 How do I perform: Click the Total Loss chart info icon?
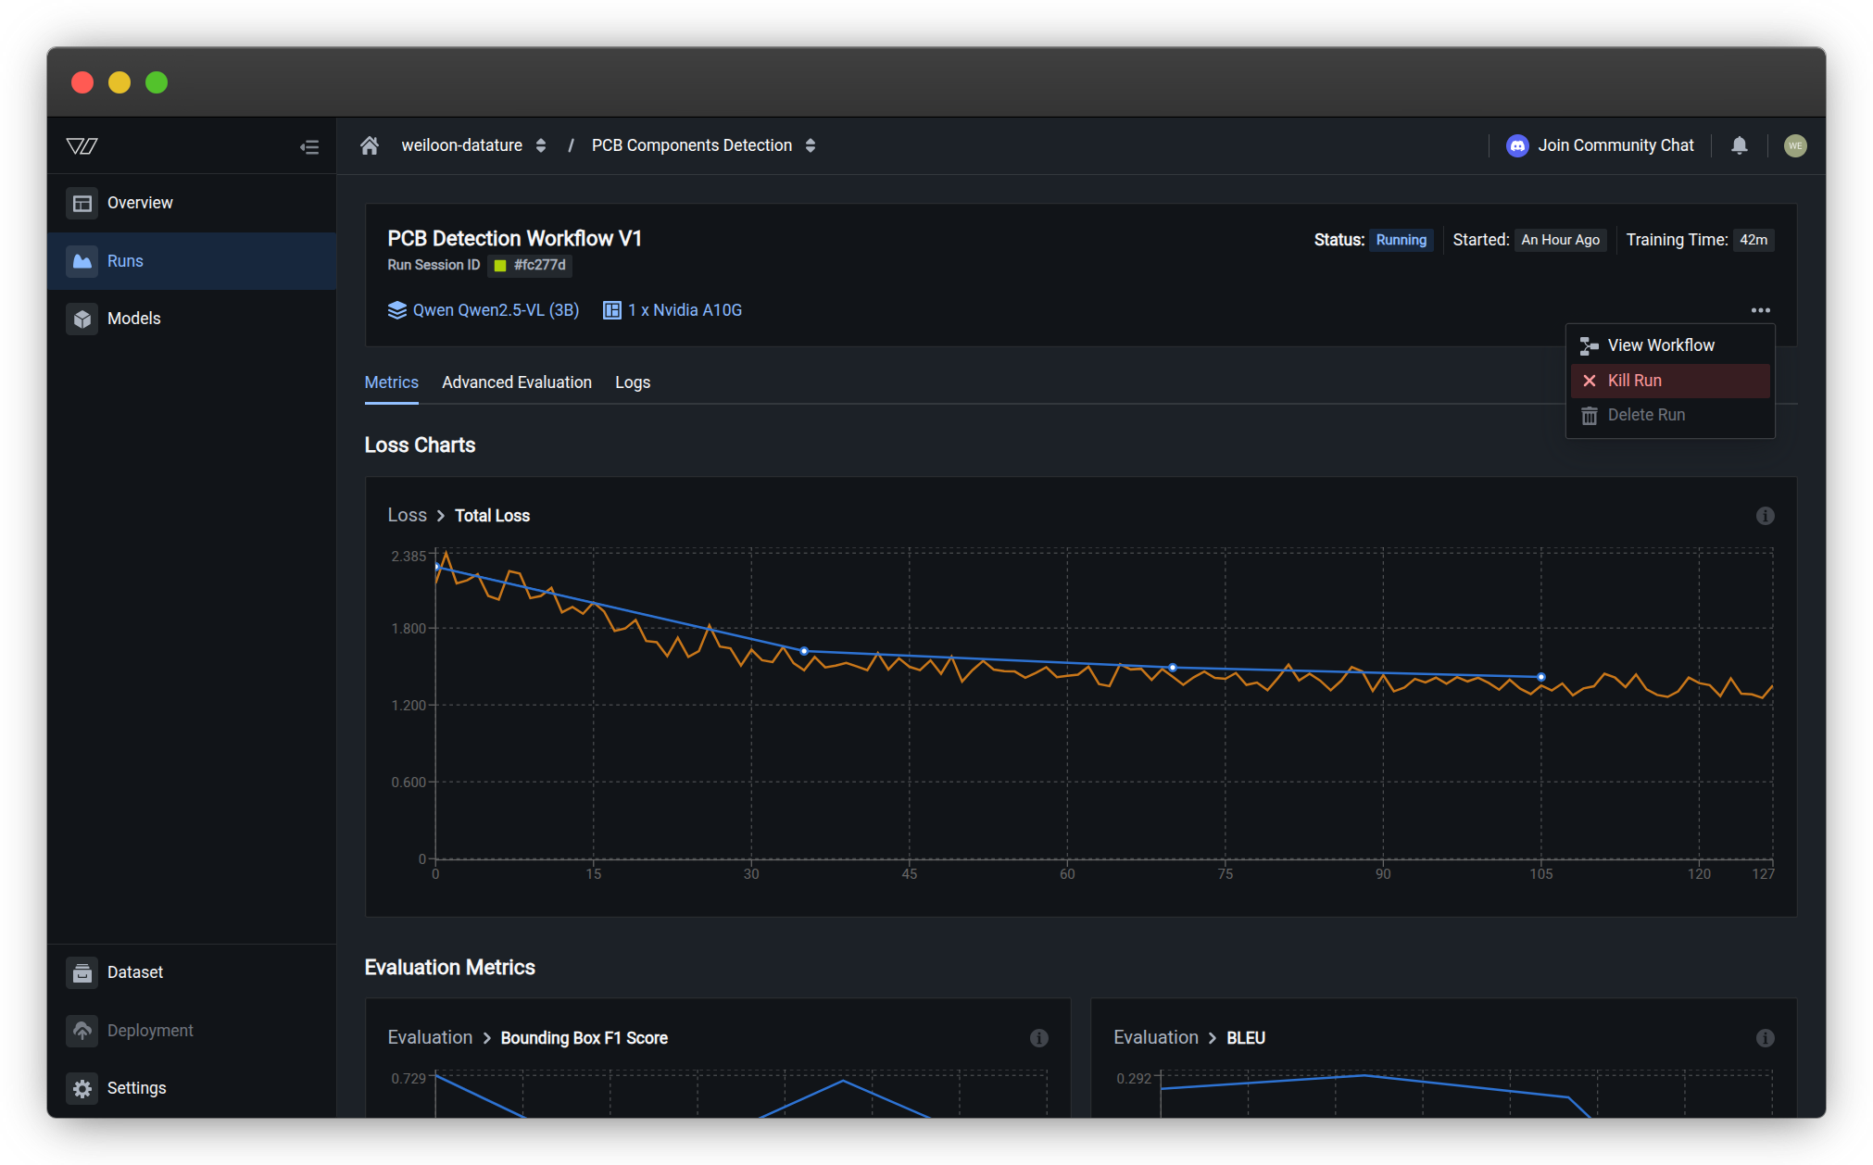coord(1765,516)
